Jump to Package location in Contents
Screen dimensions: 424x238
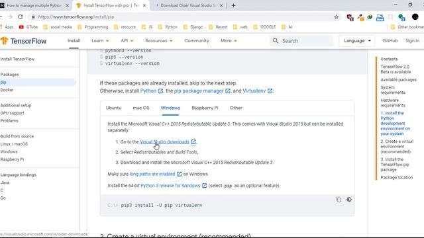click(396, 178)
